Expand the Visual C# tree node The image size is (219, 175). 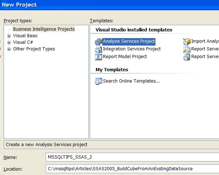click(9, 42)
